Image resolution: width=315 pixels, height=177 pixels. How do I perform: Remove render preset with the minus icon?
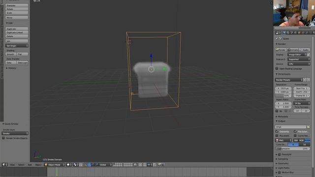pyautogui.click(x=309, y=80)
